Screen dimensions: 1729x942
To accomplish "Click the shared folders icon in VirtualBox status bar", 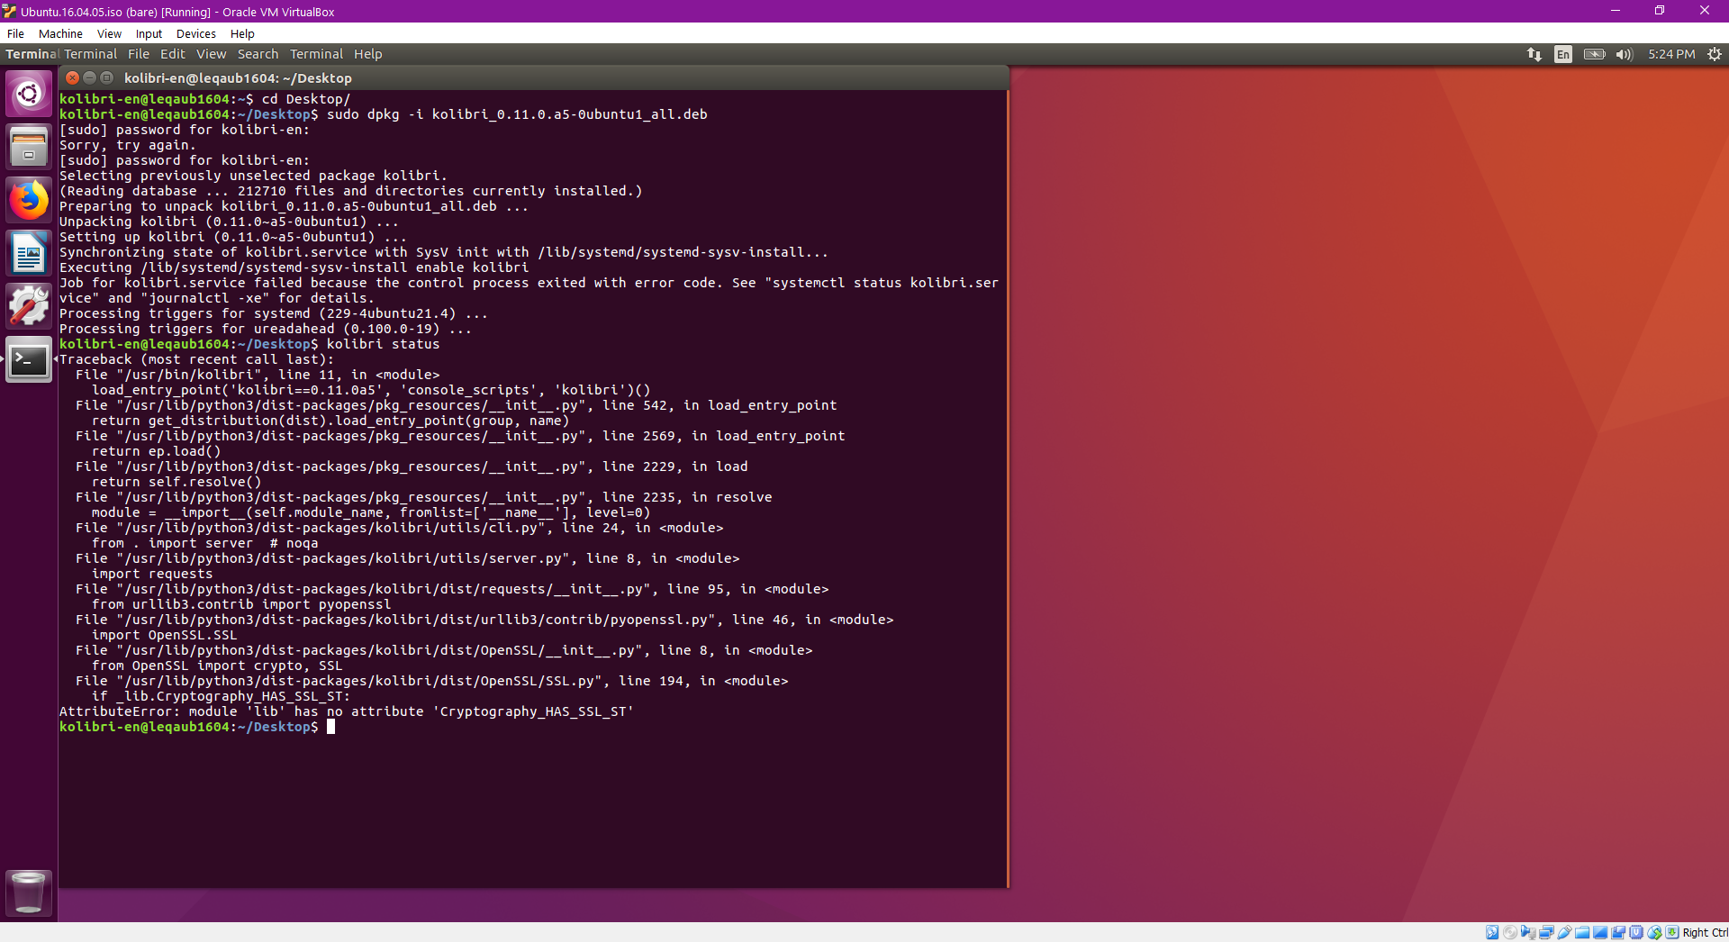I will [x=1582, y=932].
